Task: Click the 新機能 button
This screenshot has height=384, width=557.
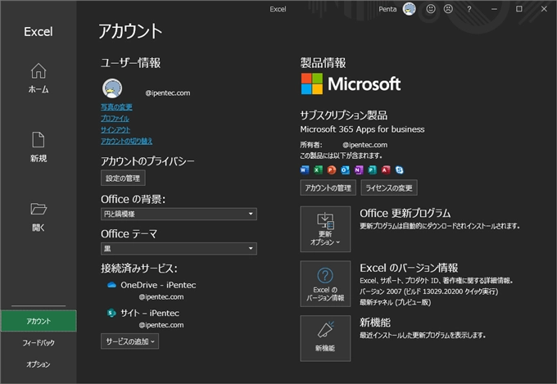Action: (325, 338)
